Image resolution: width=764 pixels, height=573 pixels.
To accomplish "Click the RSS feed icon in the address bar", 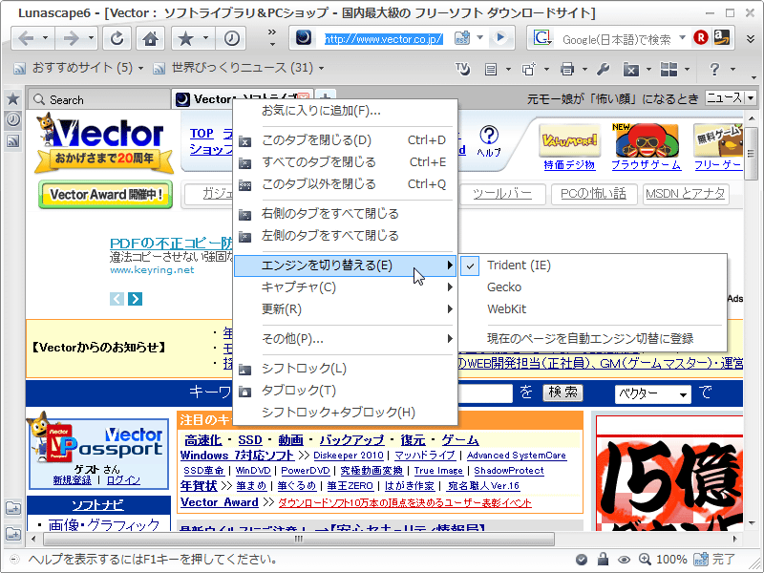I will (461, 38).
